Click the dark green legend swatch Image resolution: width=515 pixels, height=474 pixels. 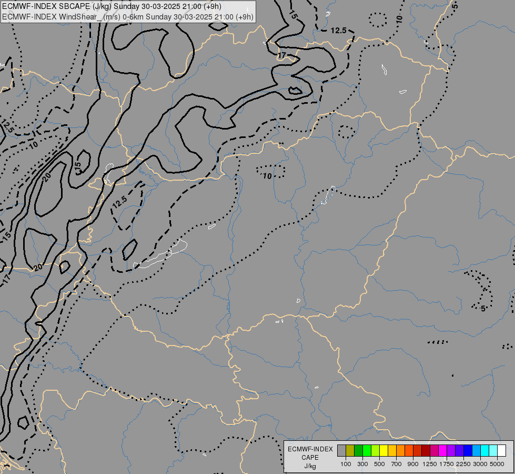(x=358, y=450)
